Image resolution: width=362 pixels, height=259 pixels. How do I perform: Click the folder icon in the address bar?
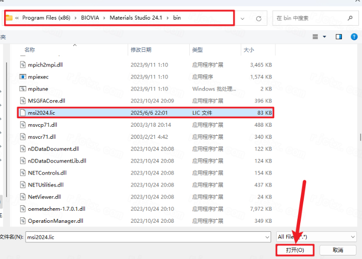coord(9,18)
